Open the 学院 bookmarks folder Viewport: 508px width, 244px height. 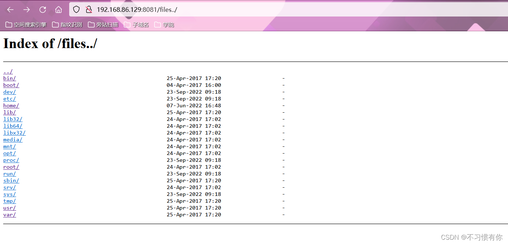pos(164,24)
